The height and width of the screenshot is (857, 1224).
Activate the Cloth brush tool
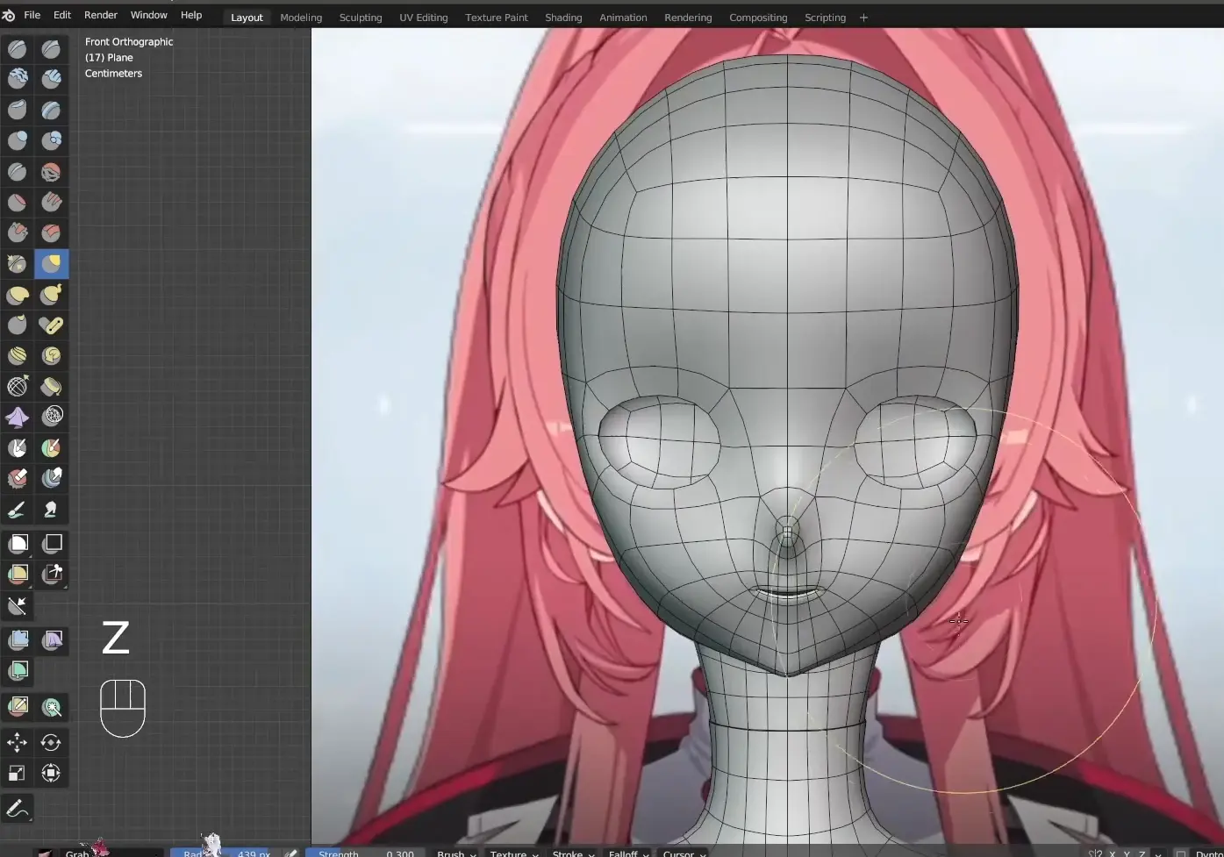coord(18,418)
